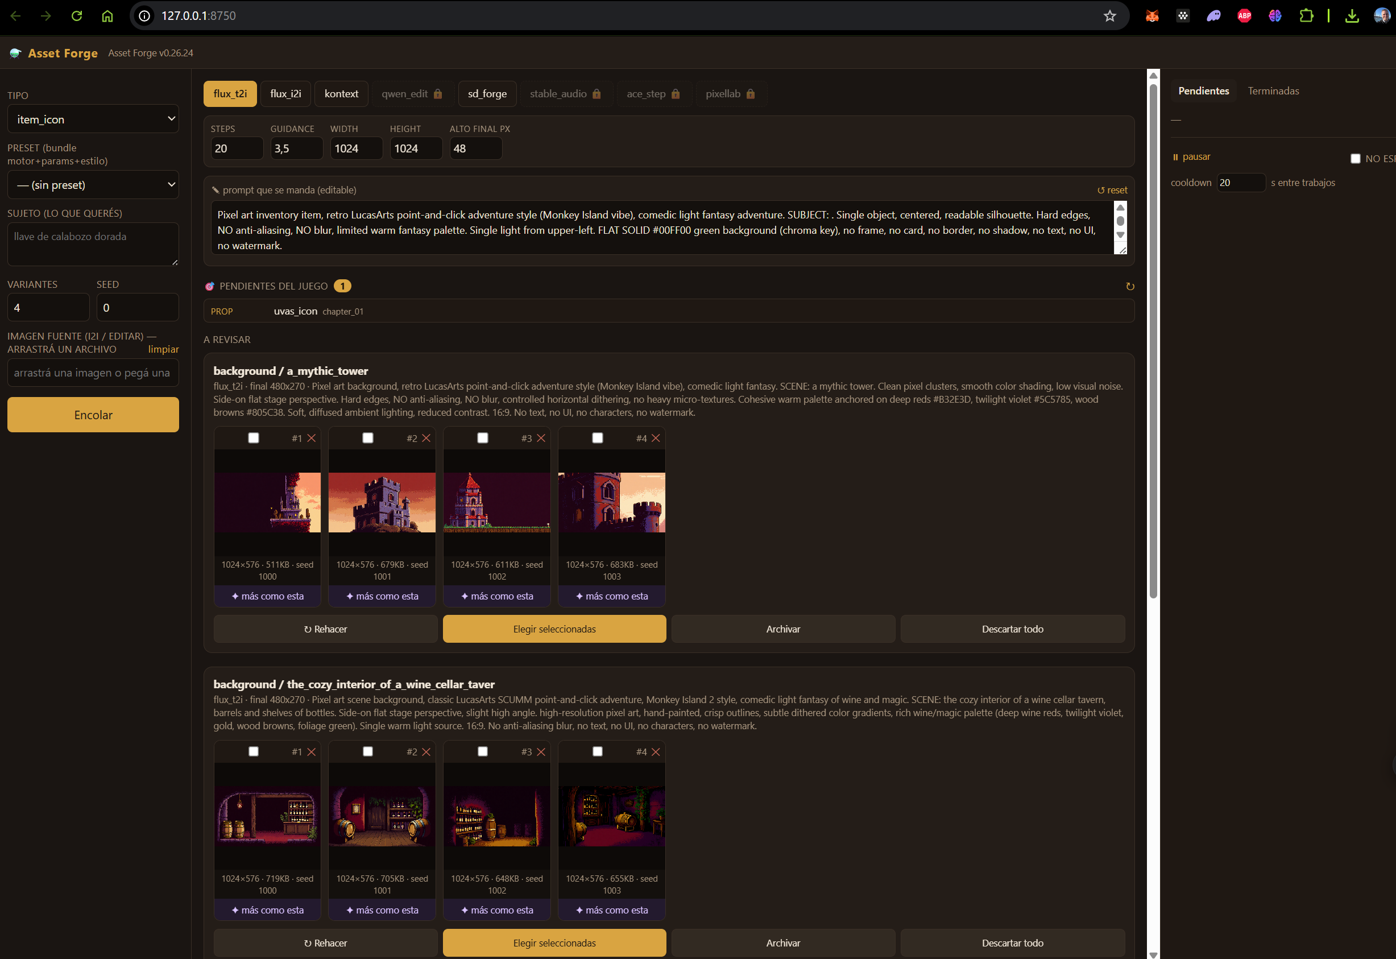Viewport: 1396px width, 959px height.
Task: Open the browser downloads icon
Action: tap(1352, 15)
